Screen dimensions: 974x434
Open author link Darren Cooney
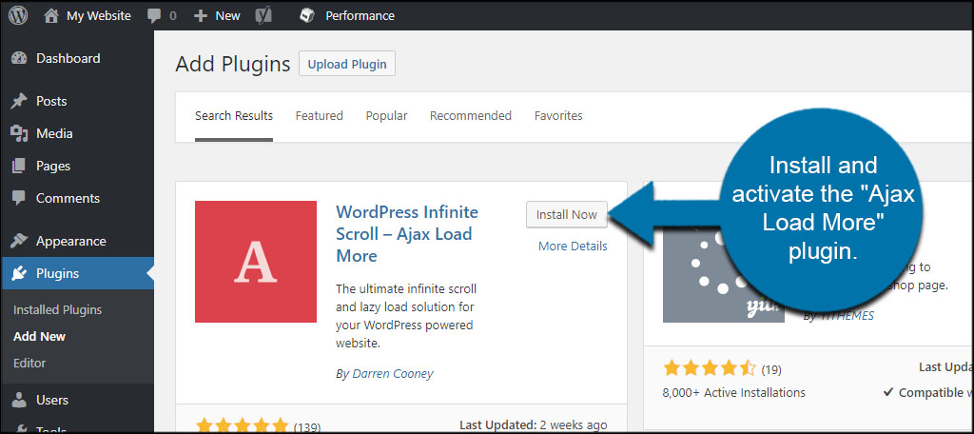[x=393, y=374]
